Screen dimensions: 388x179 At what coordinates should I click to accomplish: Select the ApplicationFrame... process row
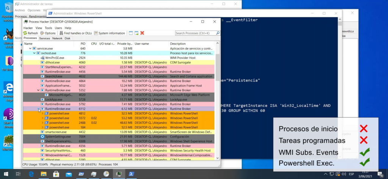pos(119,86)
